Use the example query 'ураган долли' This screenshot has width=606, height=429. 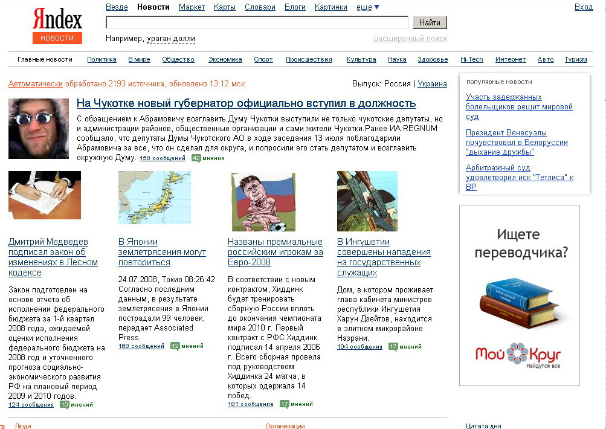tap(171, 39)
